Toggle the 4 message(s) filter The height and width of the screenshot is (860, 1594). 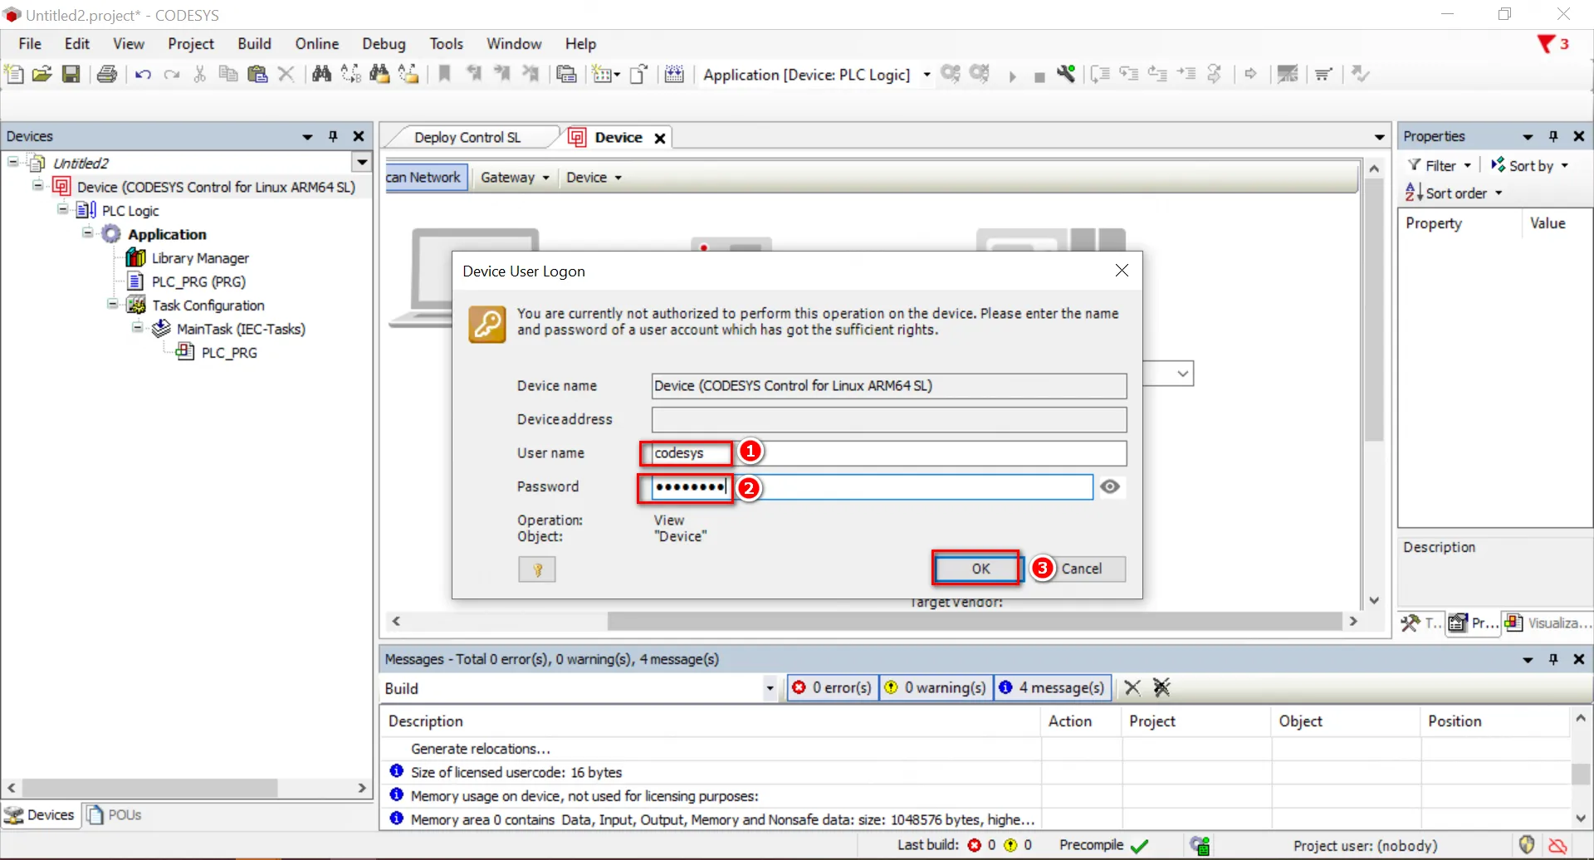[1053, 687]
